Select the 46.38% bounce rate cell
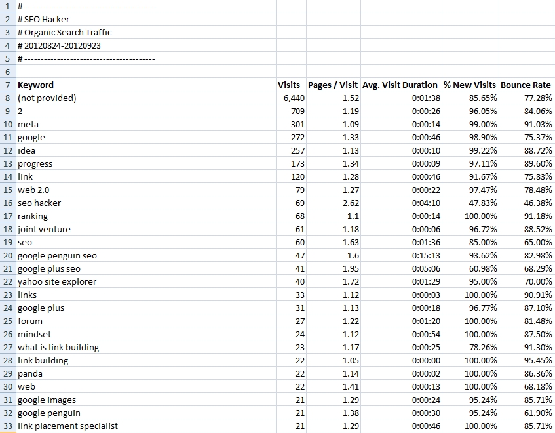Image resolution: width=555 pixels, height=433 pixels. click(537, 203)
